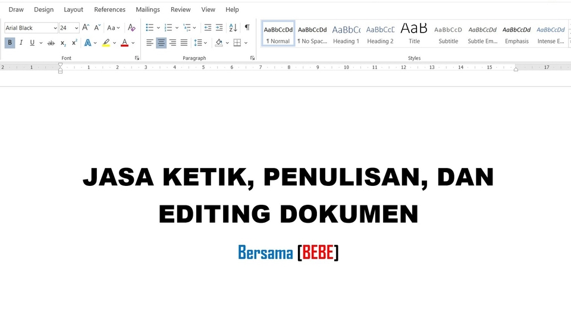571x321 pixels.
Task: Apply Heading 1 style
Action: tap(346, 33)
